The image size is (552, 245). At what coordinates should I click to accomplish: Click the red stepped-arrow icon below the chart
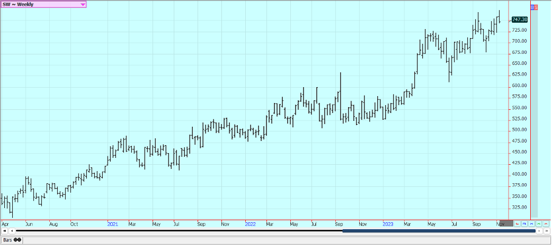click(517, 223)
